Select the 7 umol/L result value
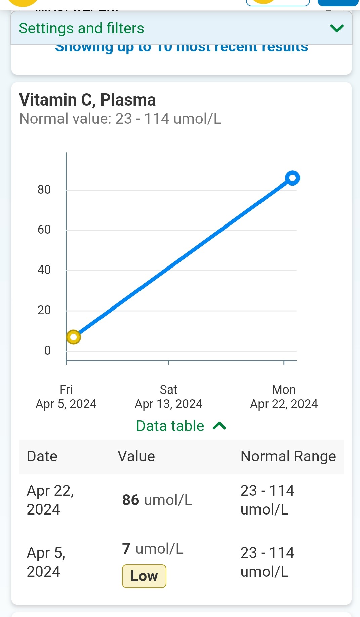This screenshot has width=360, height=617. 153,549
